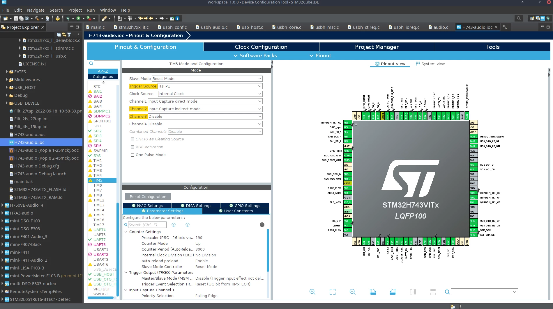Select TIM1 in peripheral list
Screen dimensions: 553x309
pos(98,161)
